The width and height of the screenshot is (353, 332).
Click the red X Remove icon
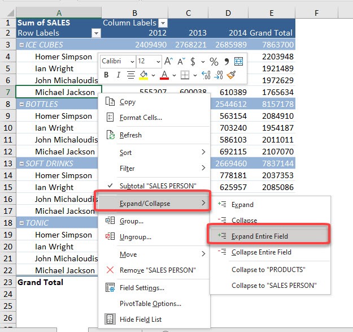[x=110, y=270]
